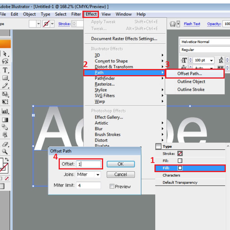Screen dimensions: 230x230
Task: Open the font size 100 pt dropdown
Action: [211, 60]
